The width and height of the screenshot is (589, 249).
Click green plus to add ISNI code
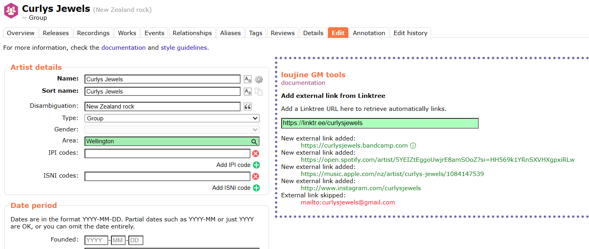click(x=256, y=188)
